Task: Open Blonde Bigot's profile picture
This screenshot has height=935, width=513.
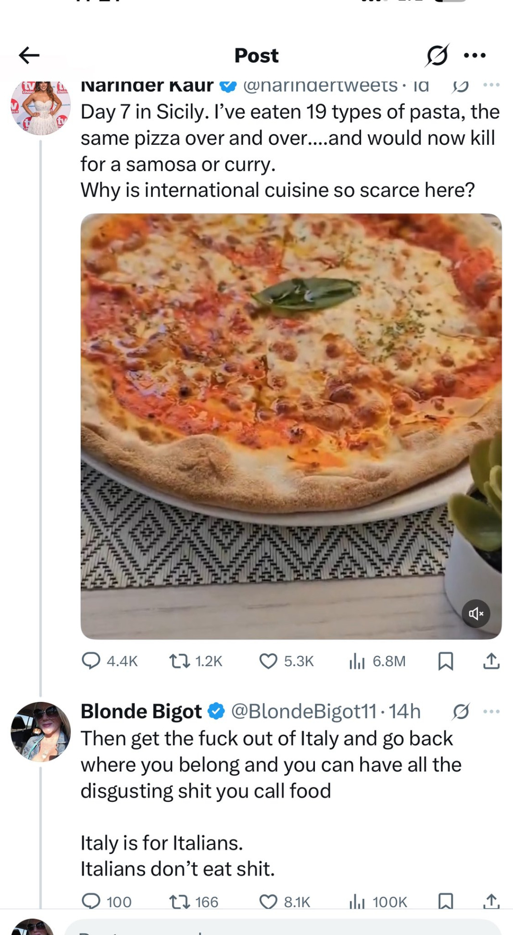Action: tap(41, 732)
